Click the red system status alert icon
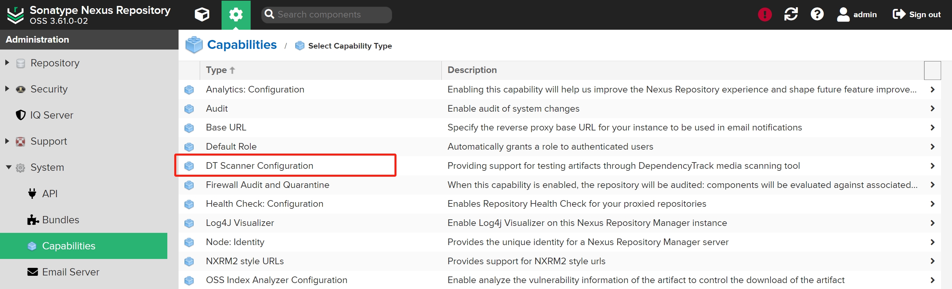The height and width of the screenshot is (289, 952). coord(764,15)
